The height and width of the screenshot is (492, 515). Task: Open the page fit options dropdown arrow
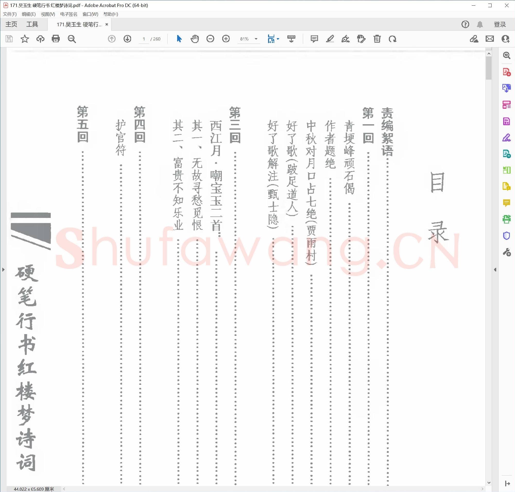[278, 39]
